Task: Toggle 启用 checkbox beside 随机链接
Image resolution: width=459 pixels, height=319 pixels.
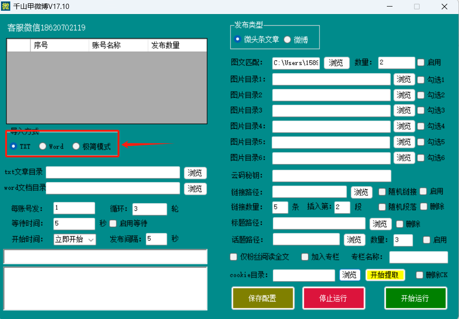Action: click(423, 192)
